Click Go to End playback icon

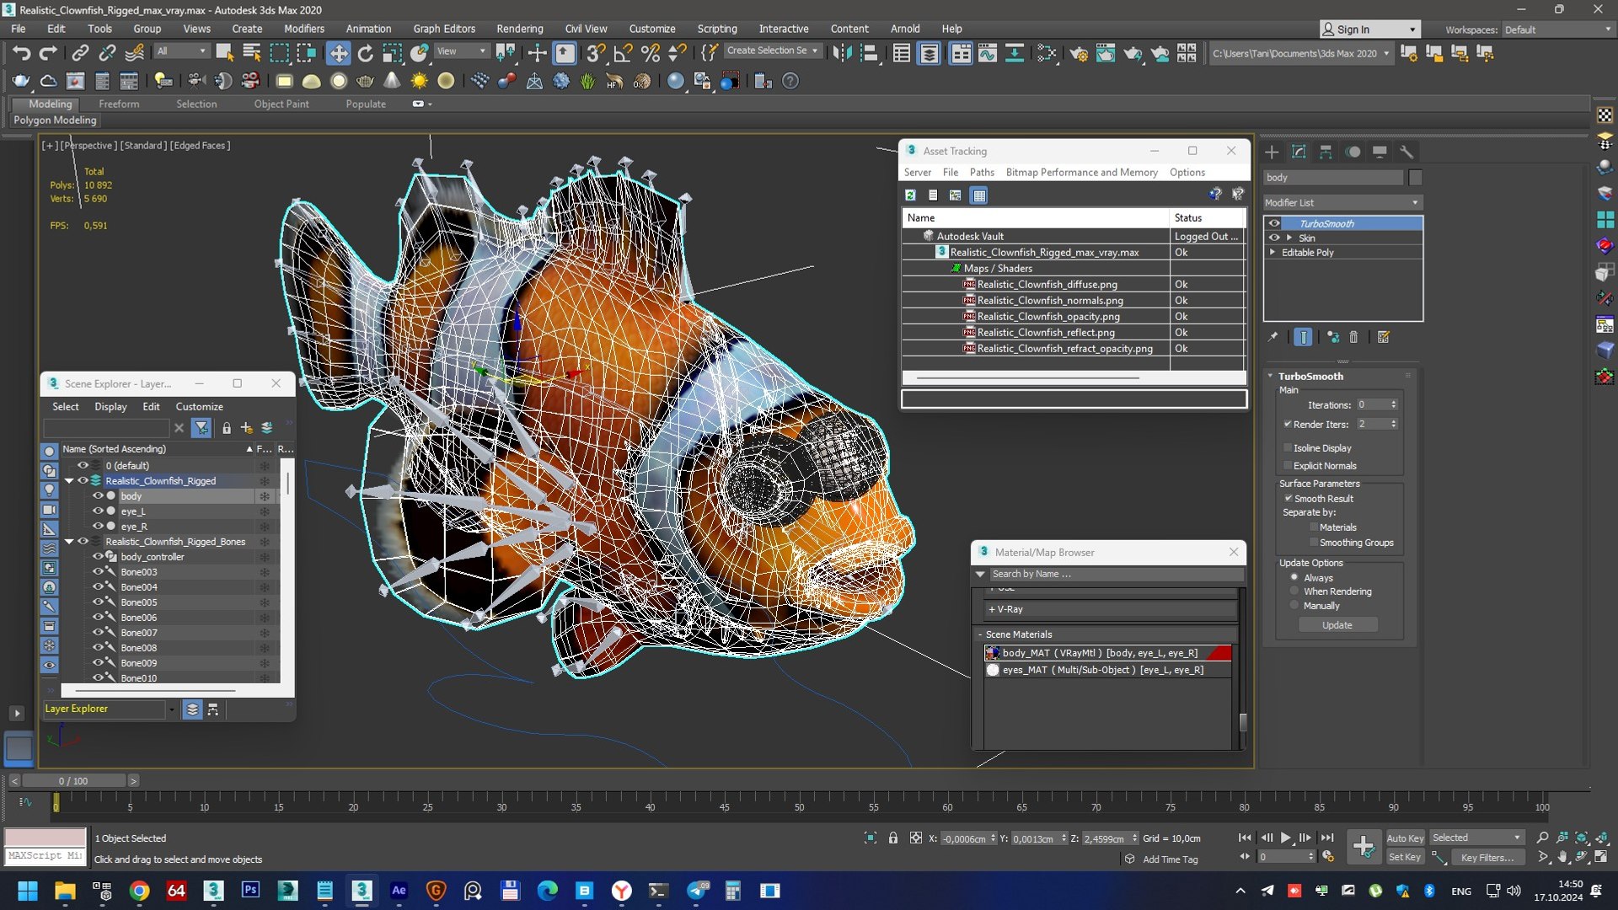coord(1327,838)
